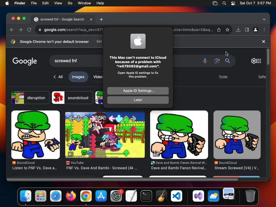Viewport: 276px width, 207px height.
Task: Open a new Chrome tab
Action: pos(101,19)
